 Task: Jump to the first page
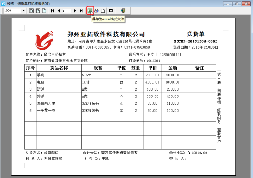[53, 10]
